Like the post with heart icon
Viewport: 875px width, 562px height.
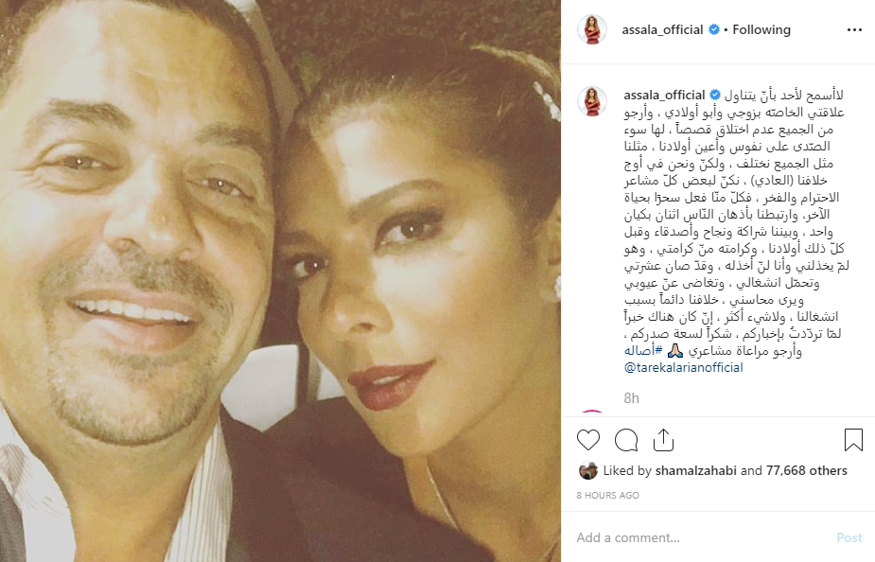[x=588, y=440]
